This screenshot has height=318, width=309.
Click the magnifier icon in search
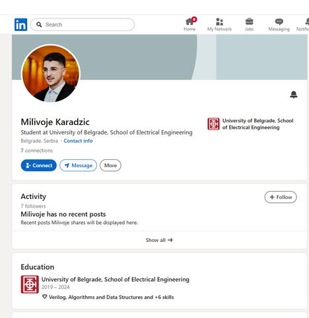coord(39,24)
